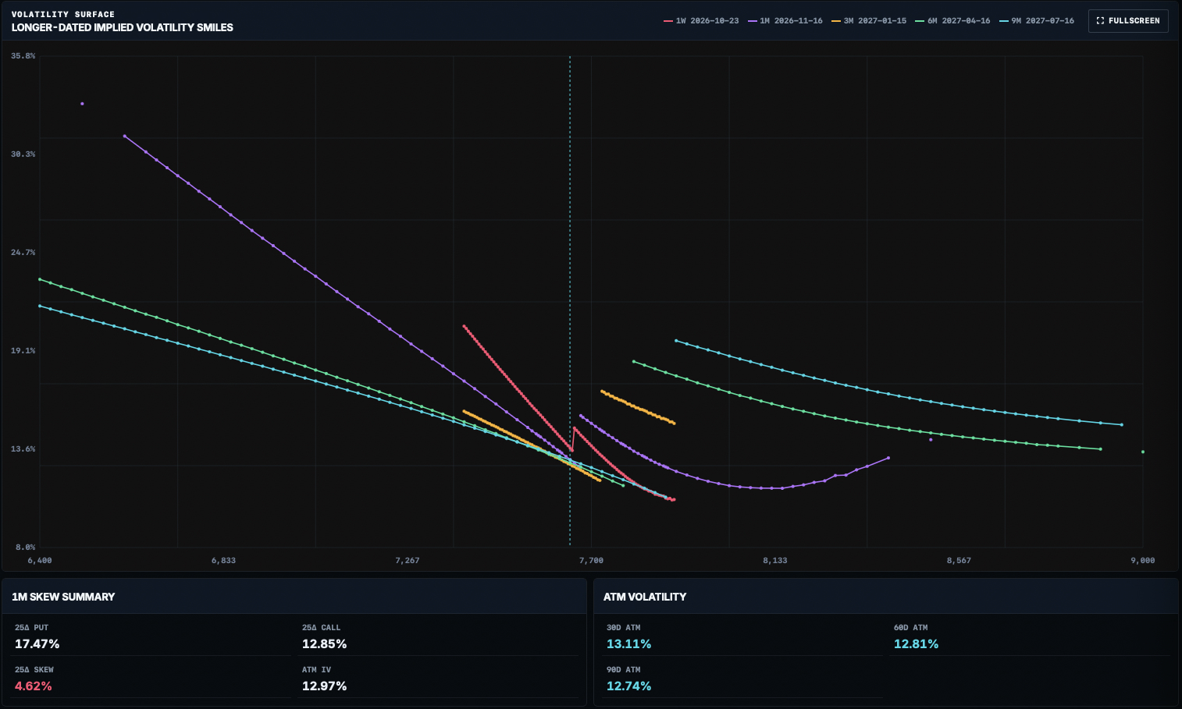Click the 9,000 strike axis label
The width and height of the screenshot is (1182, 709).
[1143, 561]
